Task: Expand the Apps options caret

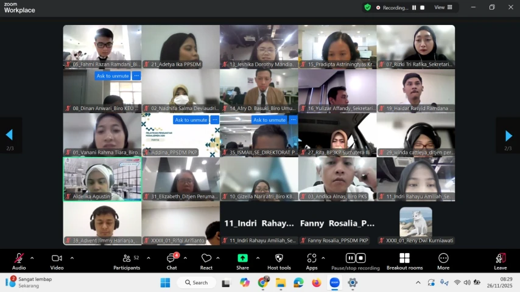Action: tap(323, 258)
